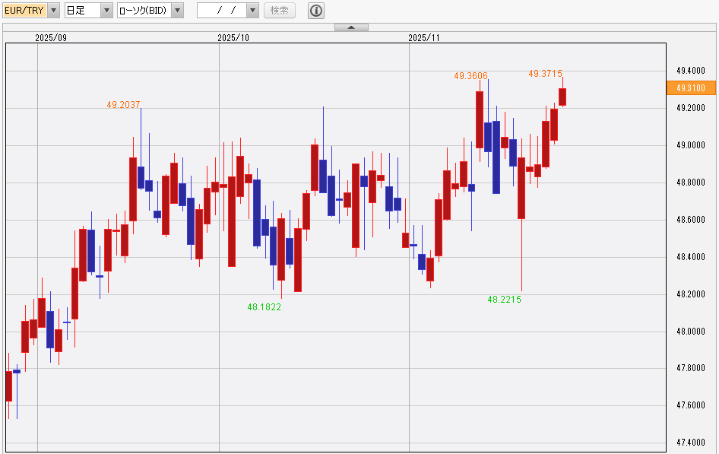Image resolution: width=719 pixels, height=454 pixels.
Task: Click the 2025/11 date axis label
Action: [424, 37]
